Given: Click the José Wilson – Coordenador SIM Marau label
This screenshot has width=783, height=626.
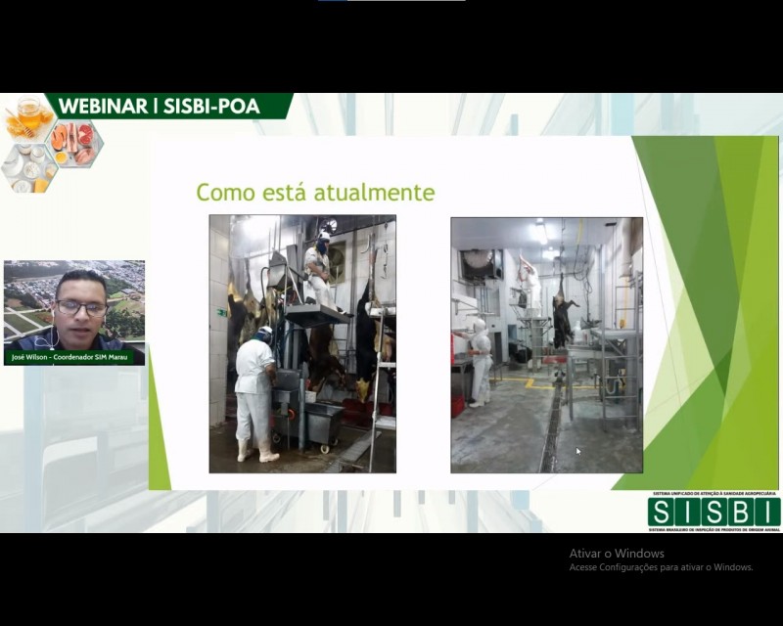Looking at the screenshot, I should point(69,357).
